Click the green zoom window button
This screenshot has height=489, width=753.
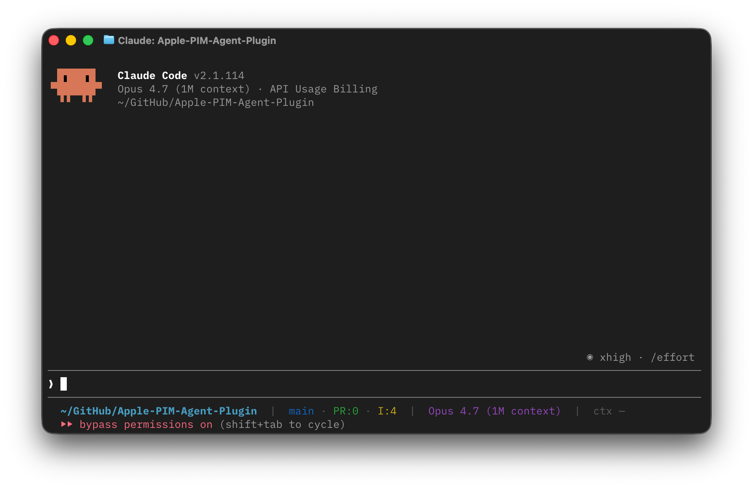click(88, 40)
